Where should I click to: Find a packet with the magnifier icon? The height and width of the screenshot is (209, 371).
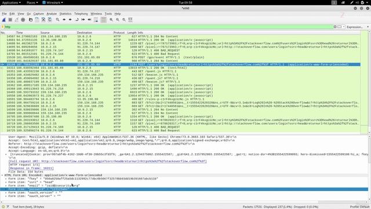[x=57, y=20]
